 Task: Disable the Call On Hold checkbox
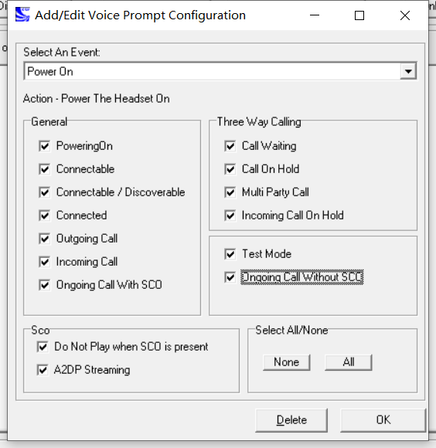[230, 169]
